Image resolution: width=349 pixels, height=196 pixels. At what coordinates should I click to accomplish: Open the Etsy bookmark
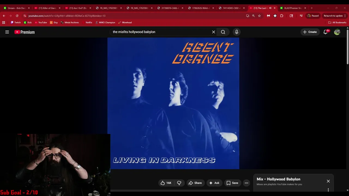54,23
